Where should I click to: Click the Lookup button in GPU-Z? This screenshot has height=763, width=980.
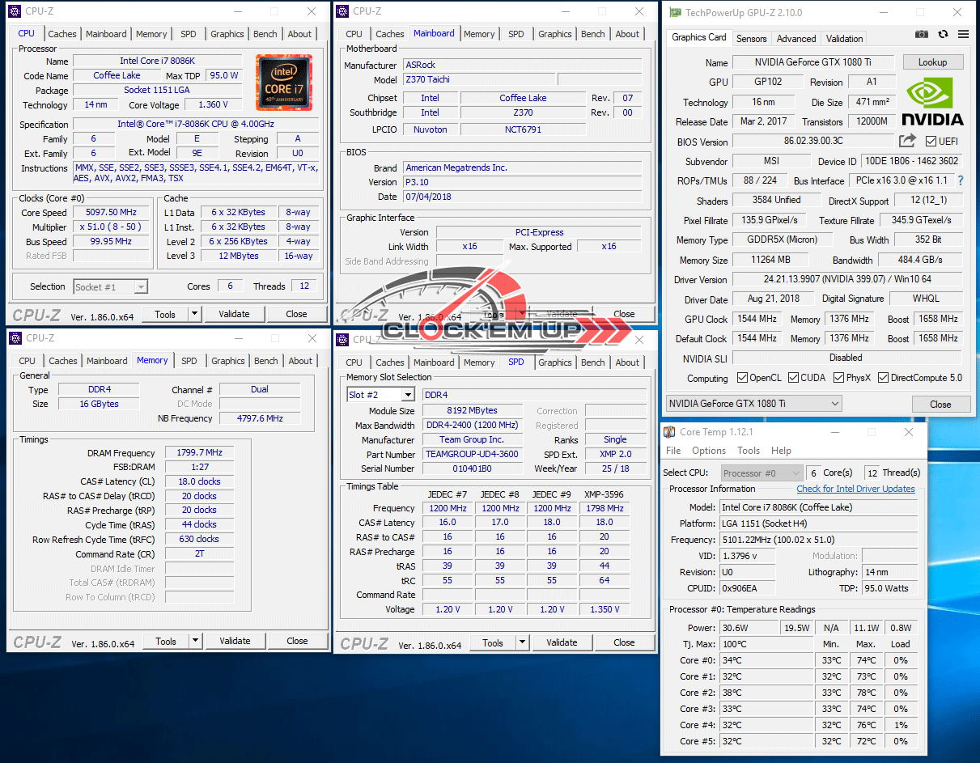click(932, 62)
